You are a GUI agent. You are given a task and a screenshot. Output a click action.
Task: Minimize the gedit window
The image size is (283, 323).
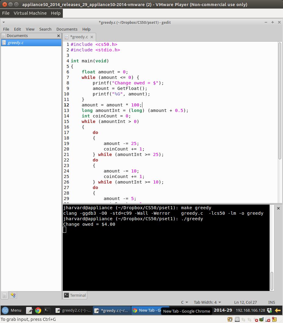(x=266, y=22)
